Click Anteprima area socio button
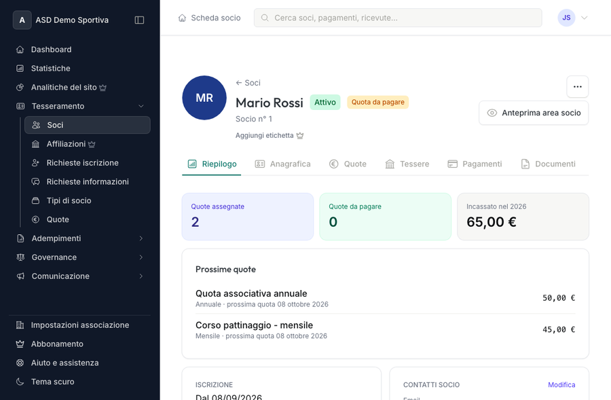Screen dimensions: 611x400 pyautogui.click(x=534, y=113)
